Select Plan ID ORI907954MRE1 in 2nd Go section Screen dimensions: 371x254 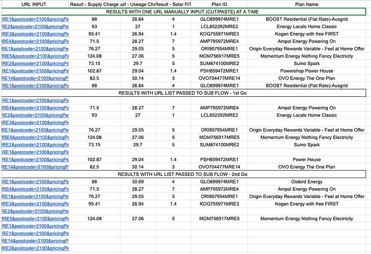(x=219, y=196)
